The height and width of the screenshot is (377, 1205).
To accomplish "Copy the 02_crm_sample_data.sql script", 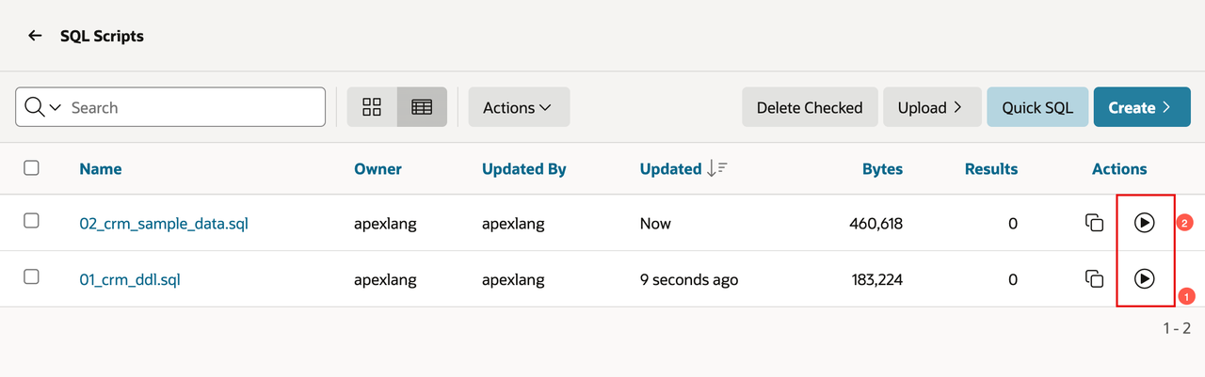I will pos(1094,223).
